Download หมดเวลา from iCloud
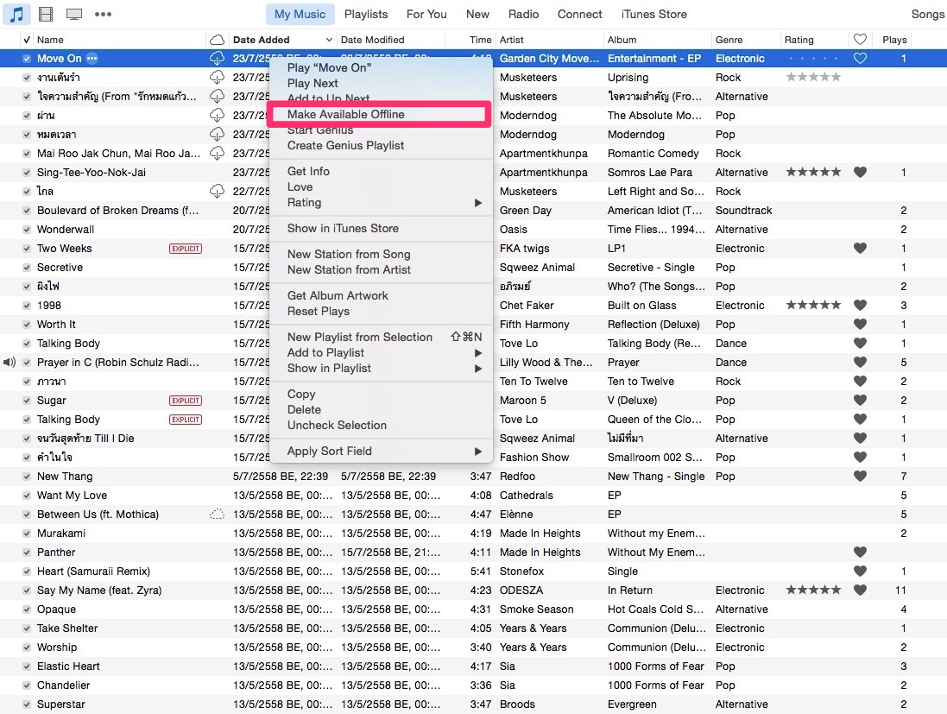 pos(217,134)
